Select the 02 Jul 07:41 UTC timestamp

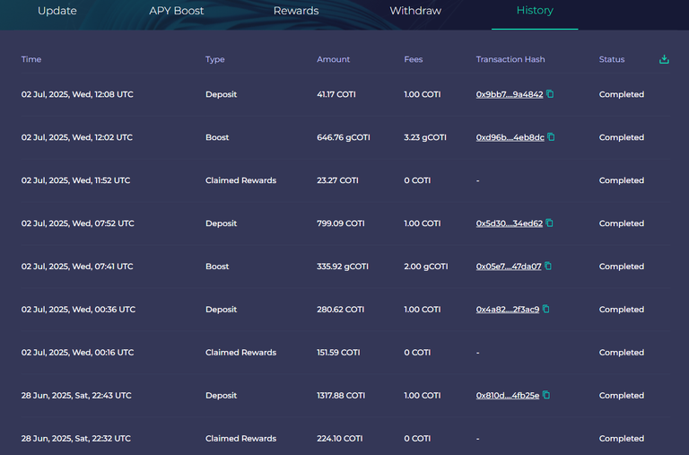[77, 267]
